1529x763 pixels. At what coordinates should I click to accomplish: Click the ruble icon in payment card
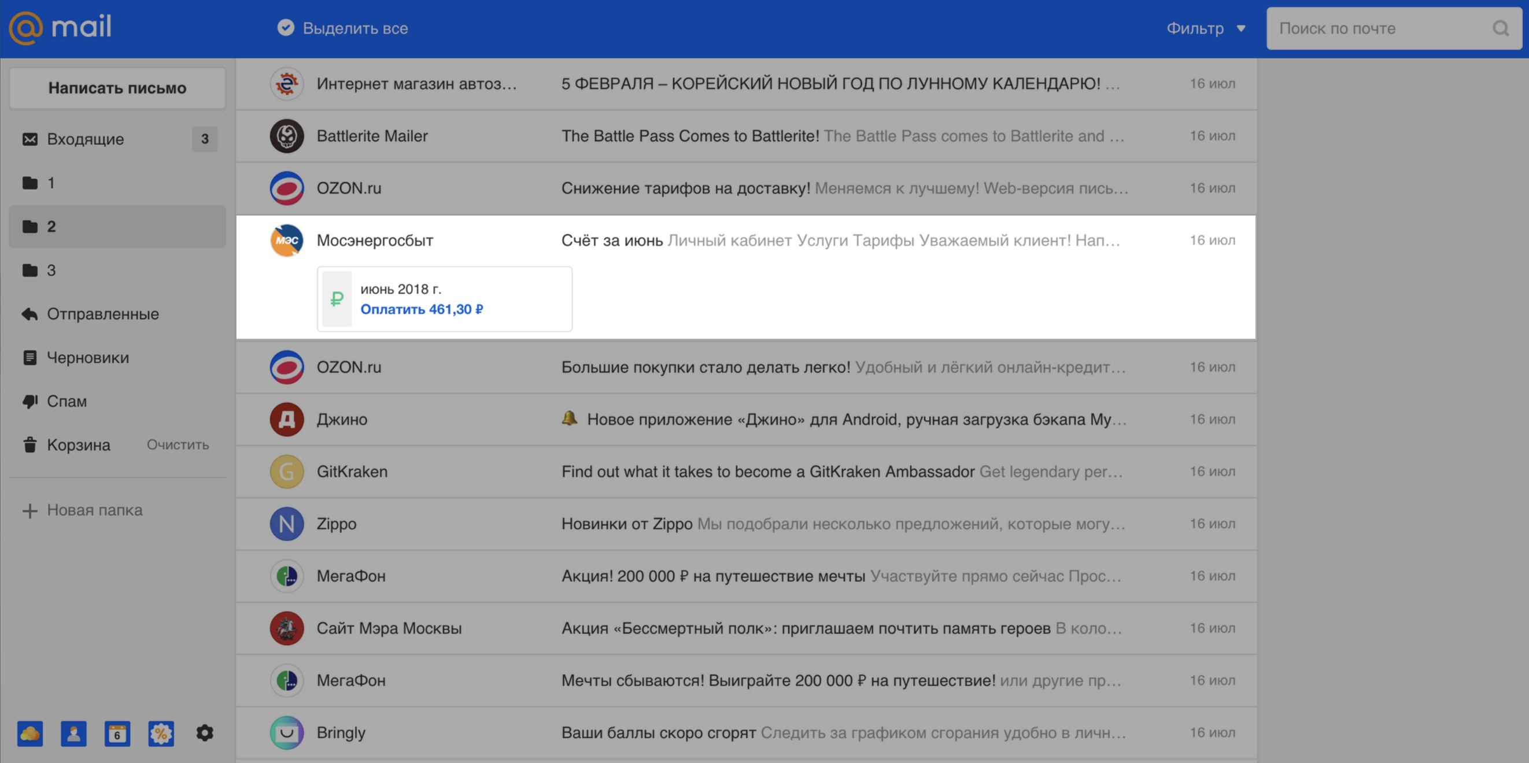(337, 299)
